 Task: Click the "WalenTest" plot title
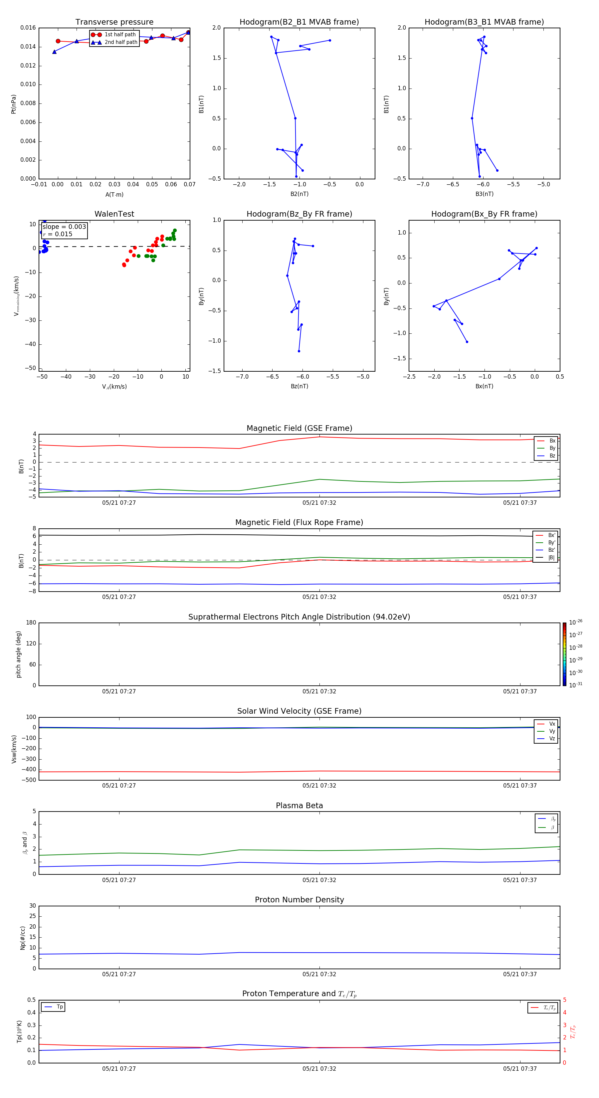point(114,214)
